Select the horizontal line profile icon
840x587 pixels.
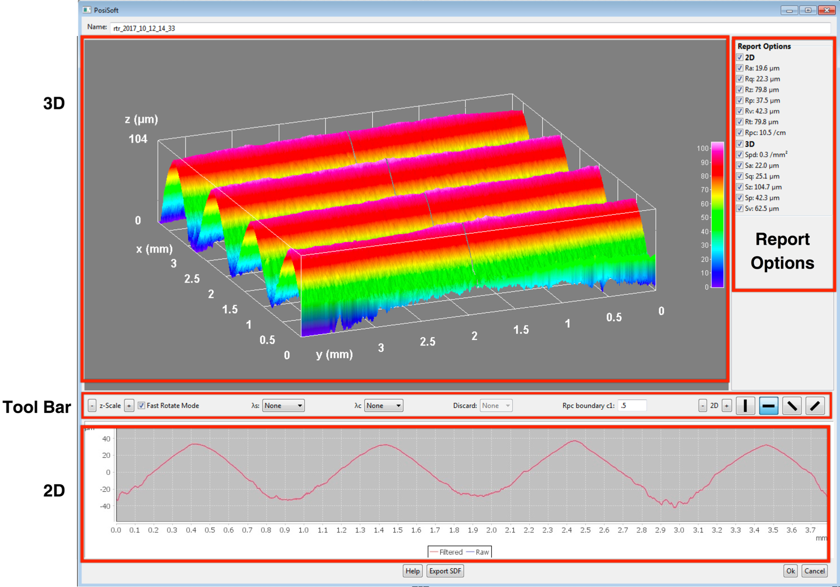click(x=768, y=406)
